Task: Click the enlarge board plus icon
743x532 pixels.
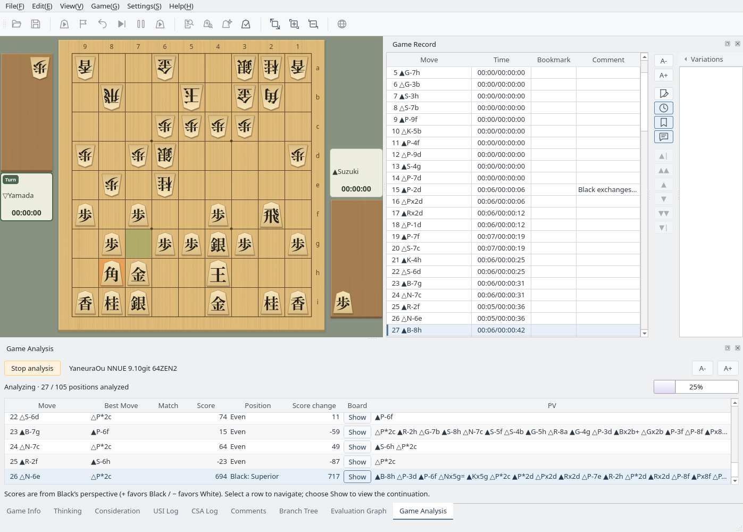Action: coord(294,24)
